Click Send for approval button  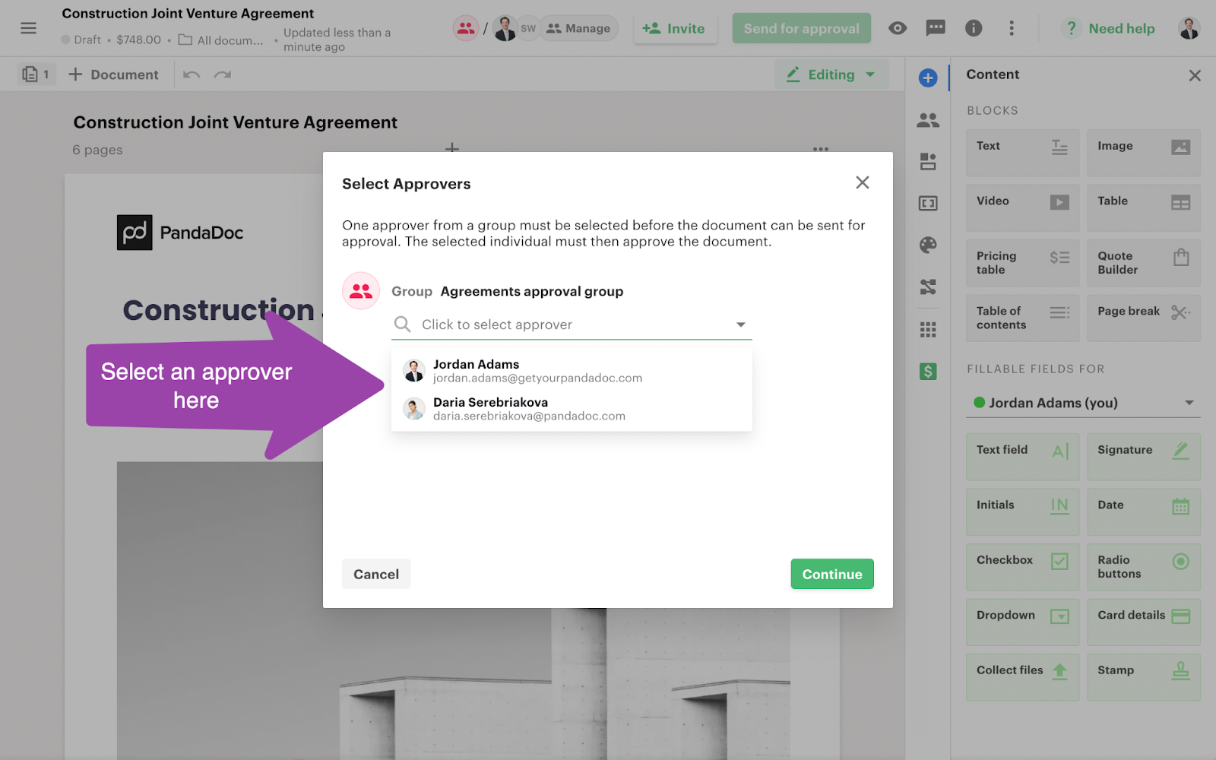point(801,28)
